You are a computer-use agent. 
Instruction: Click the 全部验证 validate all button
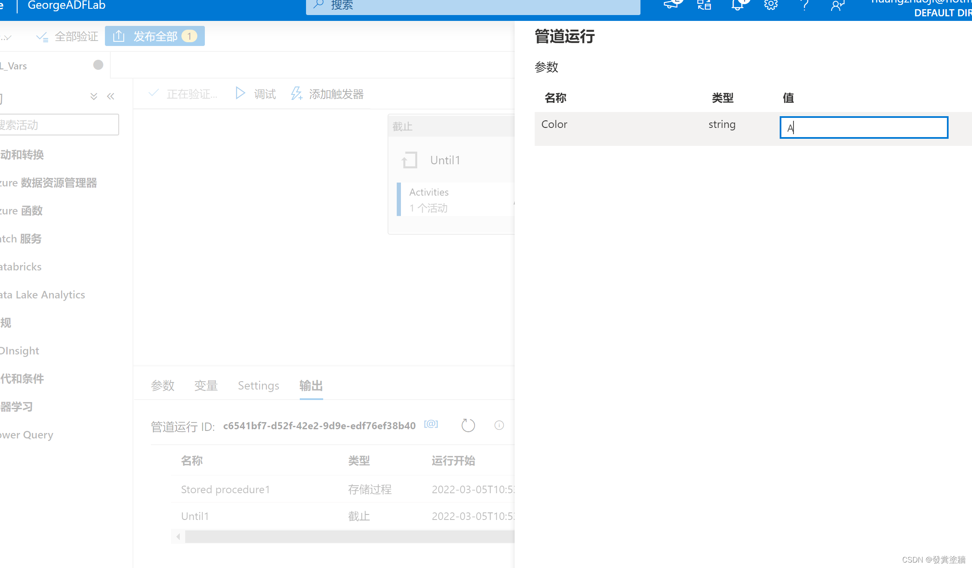(x=67, y=36)
